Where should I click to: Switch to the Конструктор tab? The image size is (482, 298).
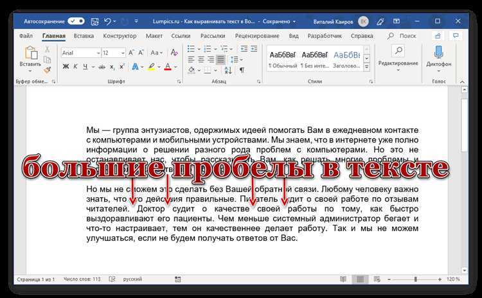pyautogui.click(x=120, y=36)
